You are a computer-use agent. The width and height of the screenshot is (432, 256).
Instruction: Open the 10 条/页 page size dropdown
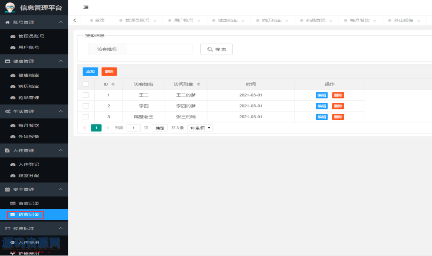click(200, 128)
